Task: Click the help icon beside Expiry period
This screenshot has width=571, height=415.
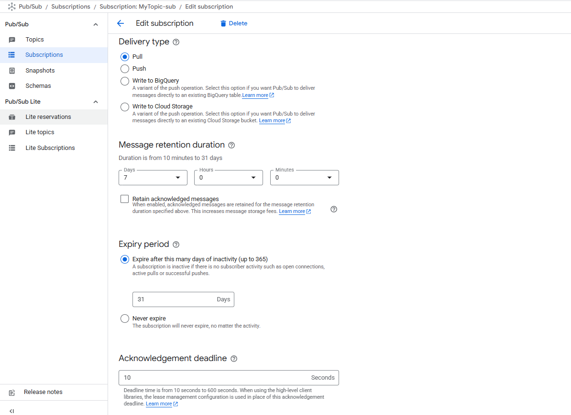Action: (176, 245)
